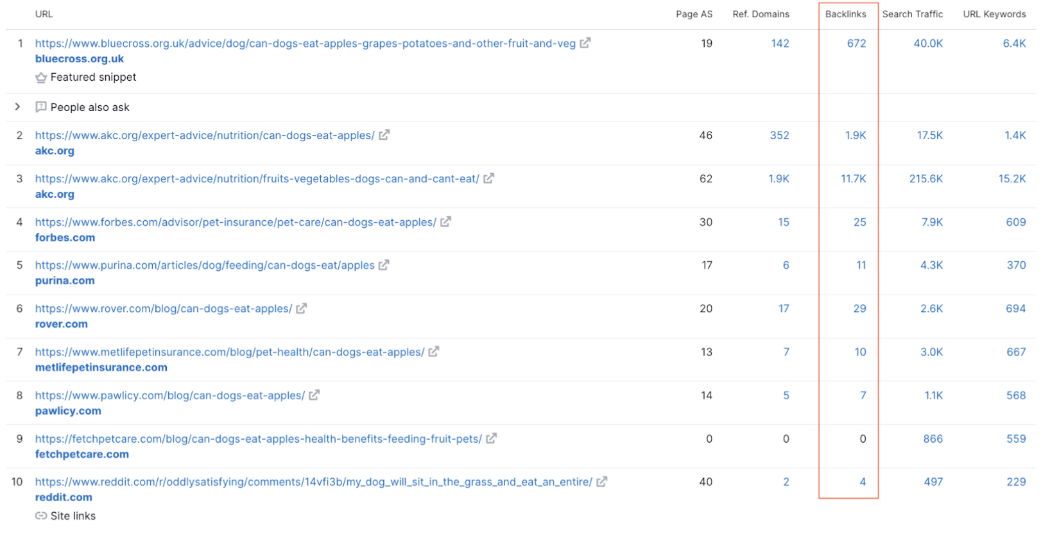Viewport: 1050px width, 534px height.
Task: Open 866 search traffic for fetchpetcare.com
Action: point(933,439)
